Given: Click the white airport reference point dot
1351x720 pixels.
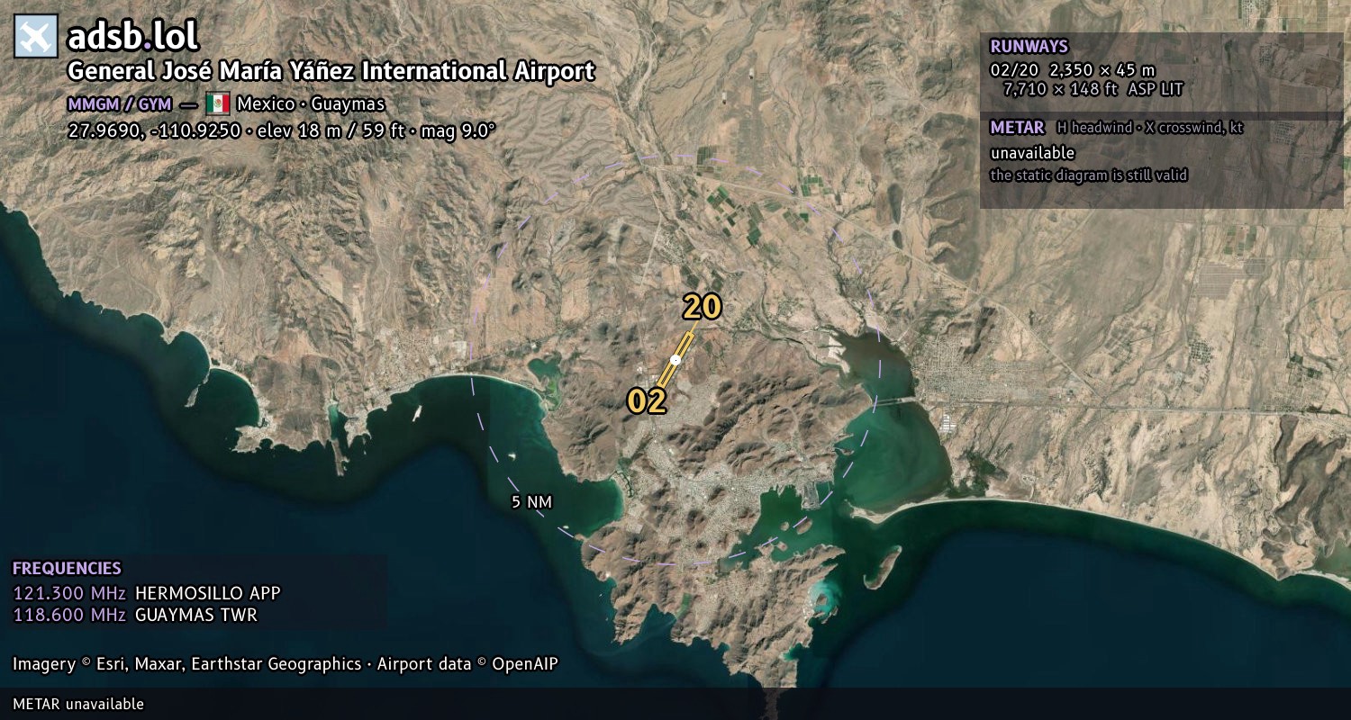Looking at the screenshot, I should [x=675, y=359].
